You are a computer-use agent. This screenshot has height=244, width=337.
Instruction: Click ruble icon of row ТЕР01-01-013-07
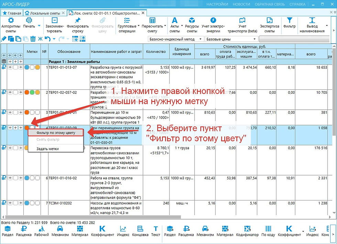coord(4,67)
